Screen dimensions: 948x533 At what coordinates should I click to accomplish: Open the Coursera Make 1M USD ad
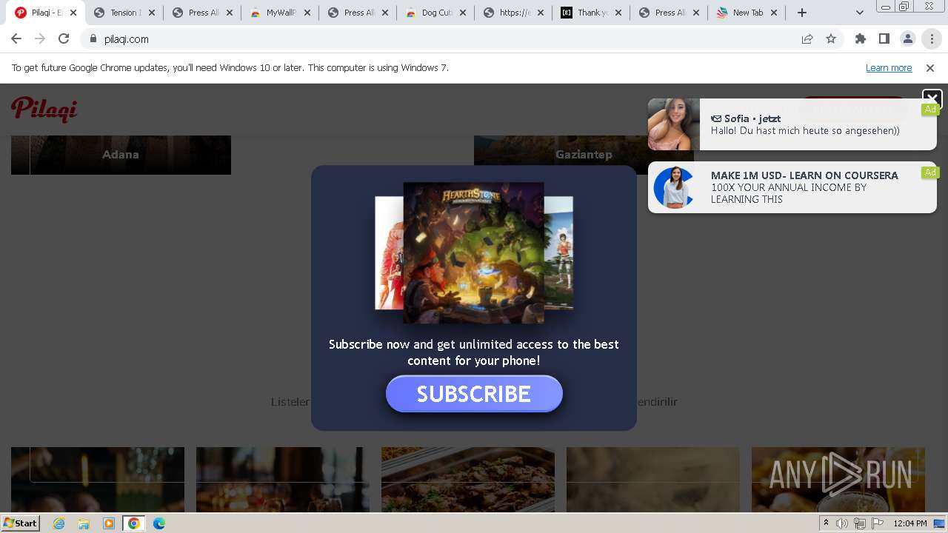tap(792, 187)
